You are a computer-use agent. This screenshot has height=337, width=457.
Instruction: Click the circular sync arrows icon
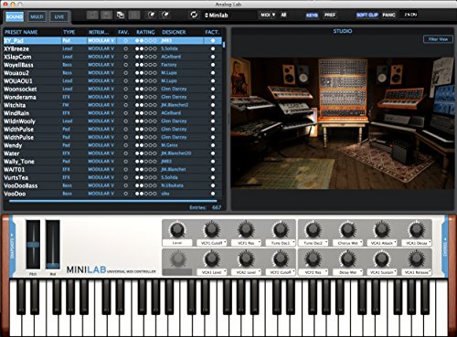coord(194,15)
